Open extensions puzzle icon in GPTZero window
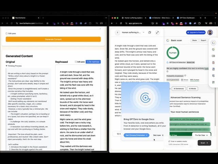The height and width of the screenshot is (164, 218). tap(199, 23)
